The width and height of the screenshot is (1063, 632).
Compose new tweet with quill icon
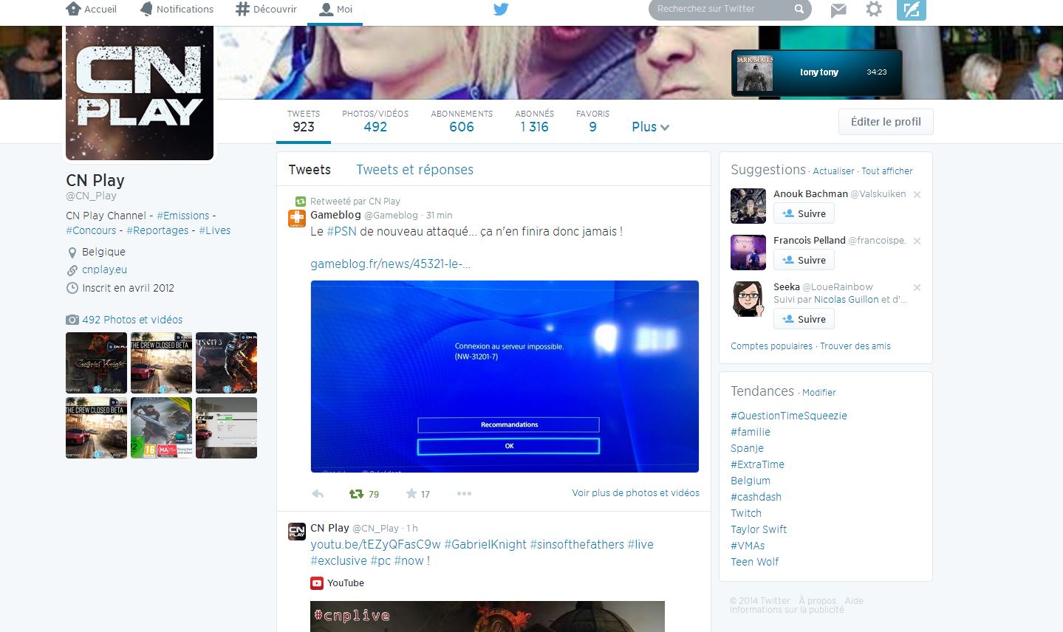[x=911, y=10]
